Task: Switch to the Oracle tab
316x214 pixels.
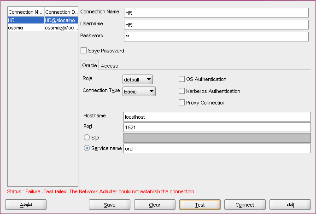Action: [x=89, y=66]
